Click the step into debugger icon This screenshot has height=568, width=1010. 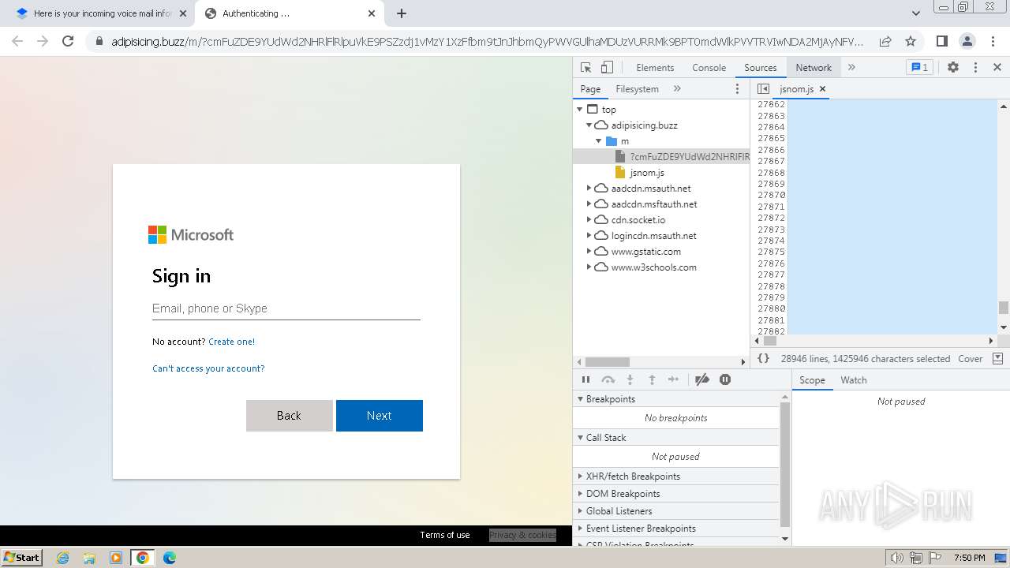(x=630, y=379)
